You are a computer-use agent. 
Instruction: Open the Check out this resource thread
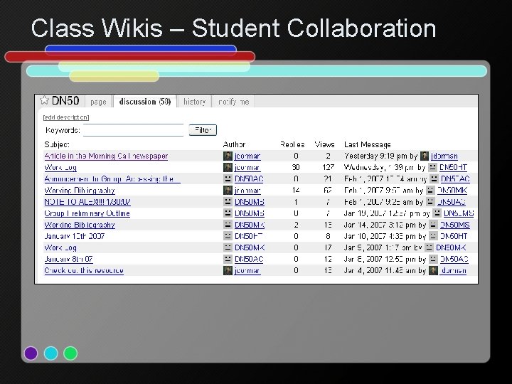(84, 270)
